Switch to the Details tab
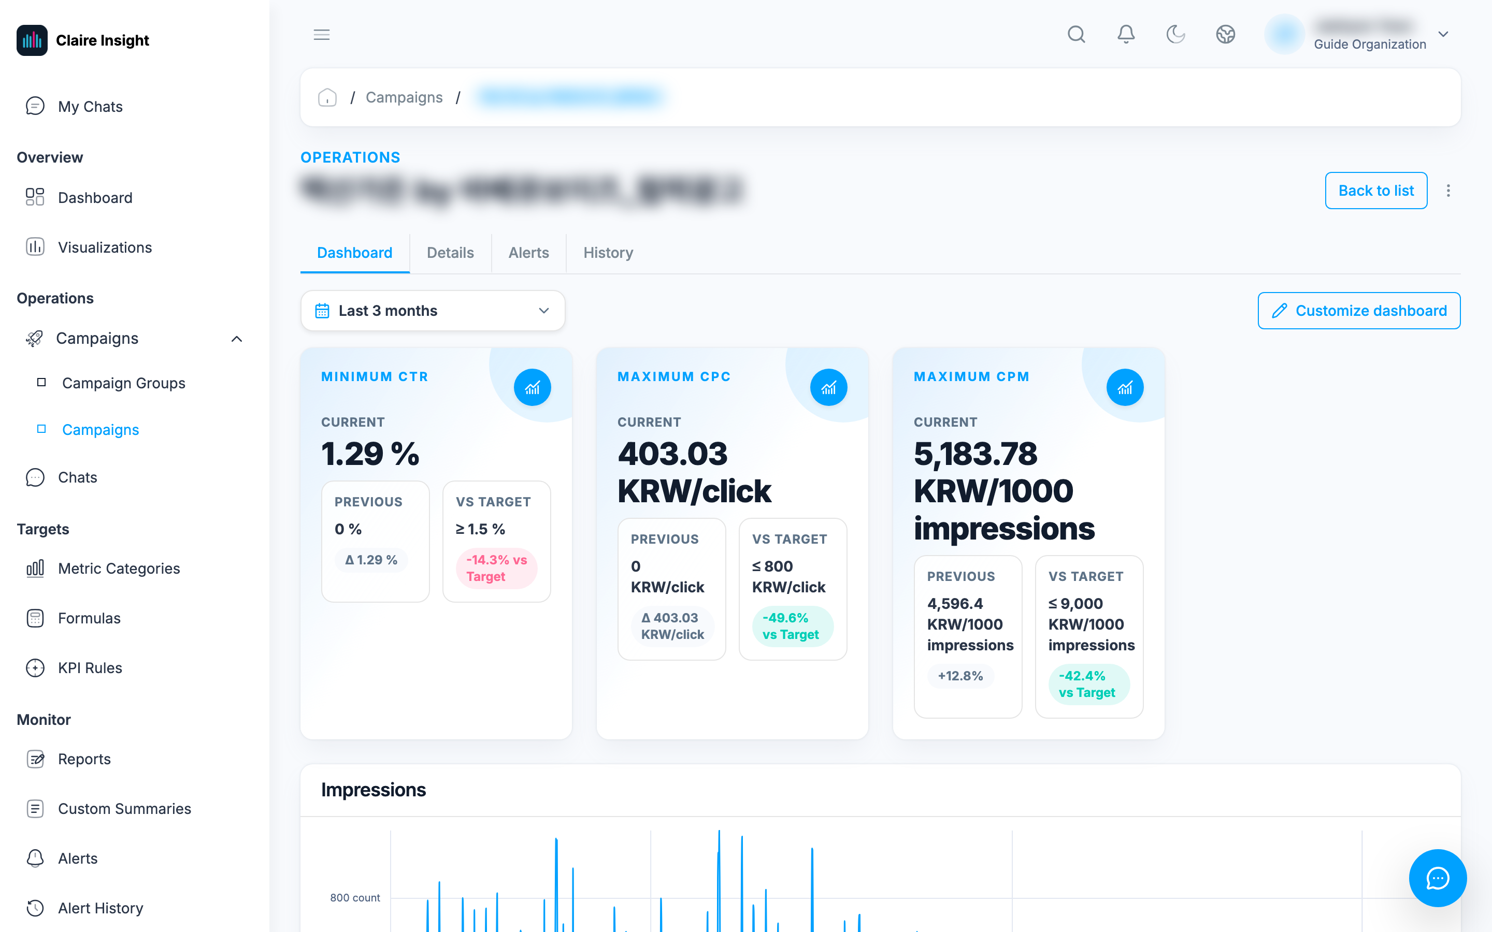 point(450,253)
